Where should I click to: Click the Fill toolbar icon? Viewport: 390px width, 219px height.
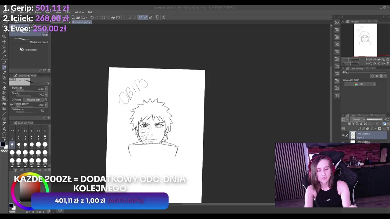[x=113, y=17]
